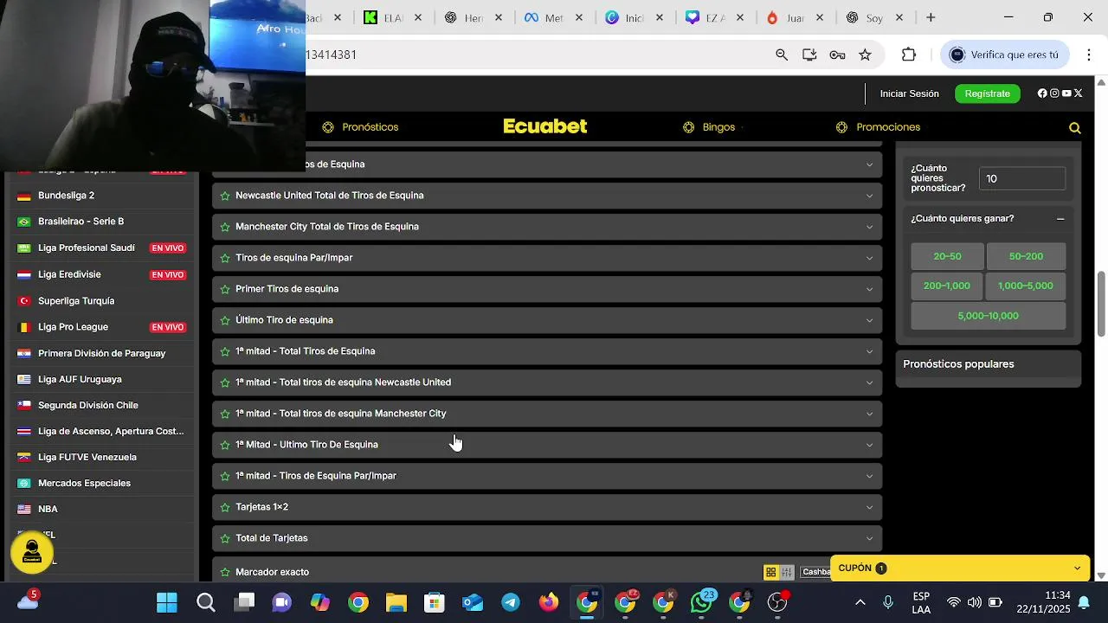Bookmark this page with the star icon
Screen dimensions: 1108x623
coord(865,55)
